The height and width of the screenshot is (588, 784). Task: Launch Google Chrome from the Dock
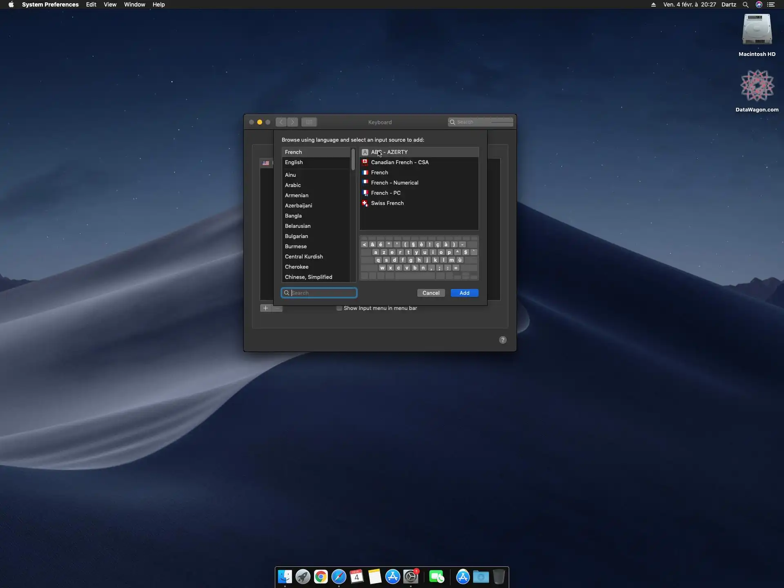(x=321, y=577)
